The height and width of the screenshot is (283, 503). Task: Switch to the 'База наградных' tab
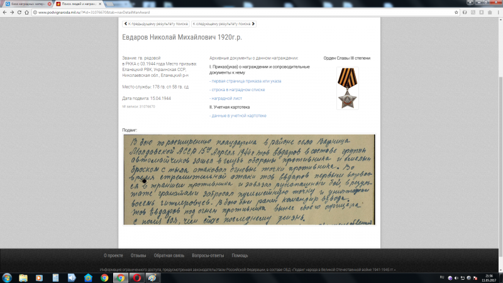pyautogui.click(x=27, y=4)
